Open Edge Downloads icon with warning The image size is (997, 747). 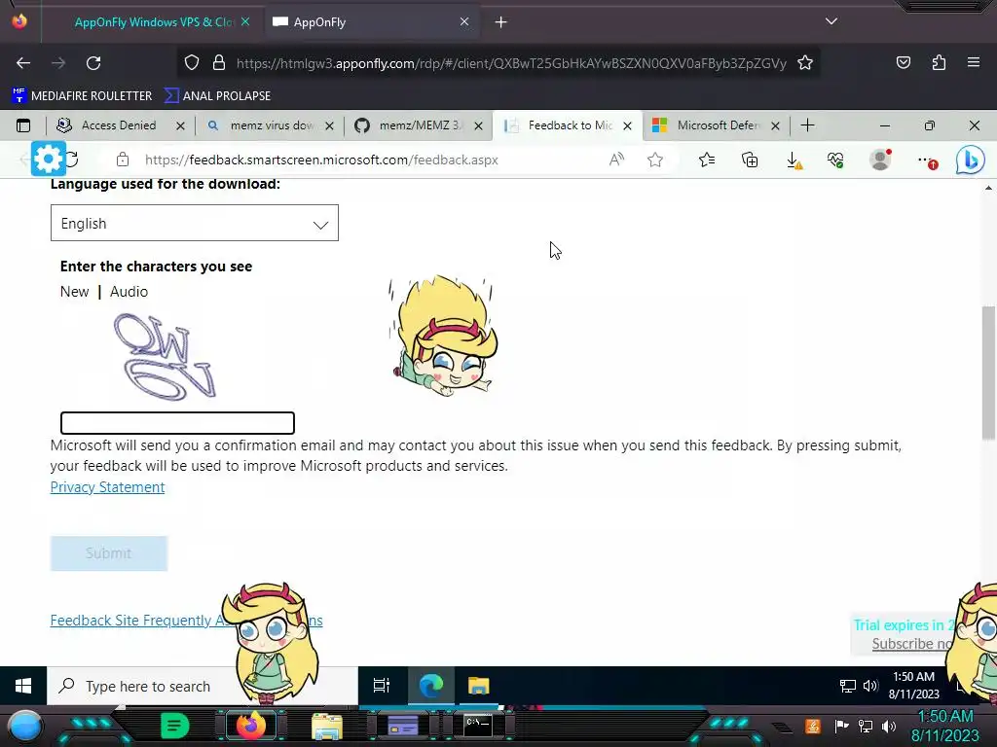[x=794, y=160]
